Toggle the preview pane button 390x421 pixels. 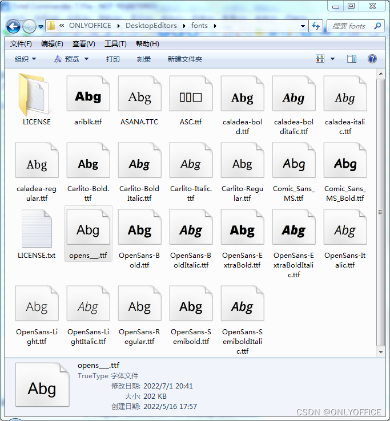coord(352,59)
